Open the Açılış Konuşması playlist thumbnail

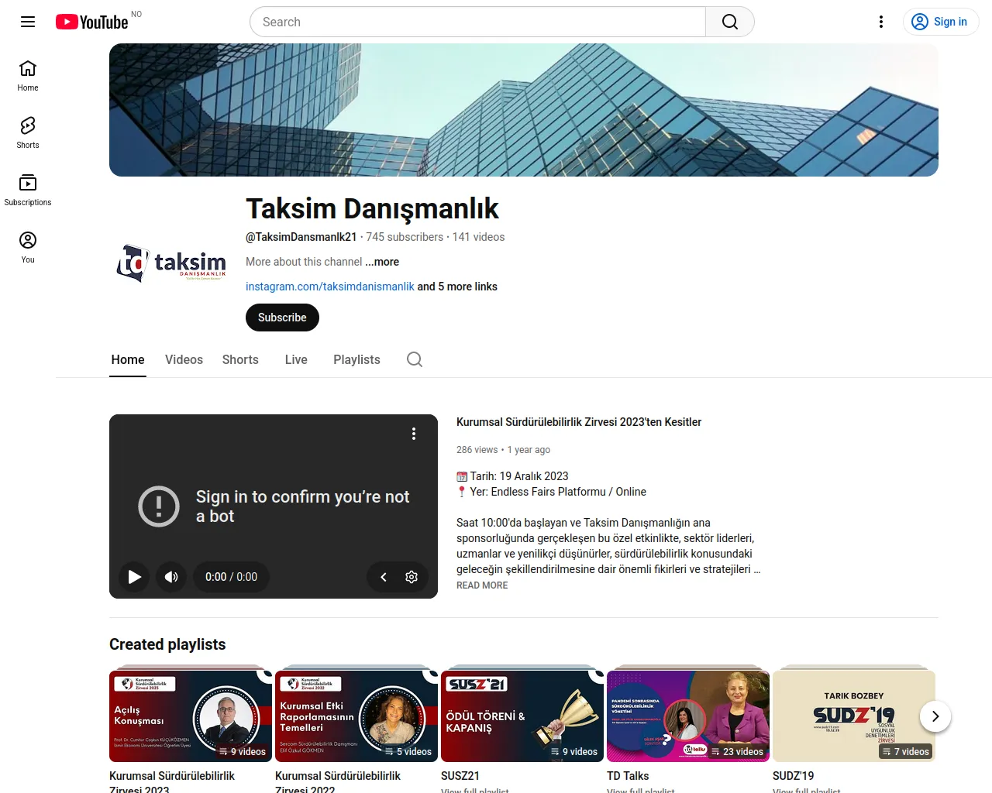click(x=191, y=716)
